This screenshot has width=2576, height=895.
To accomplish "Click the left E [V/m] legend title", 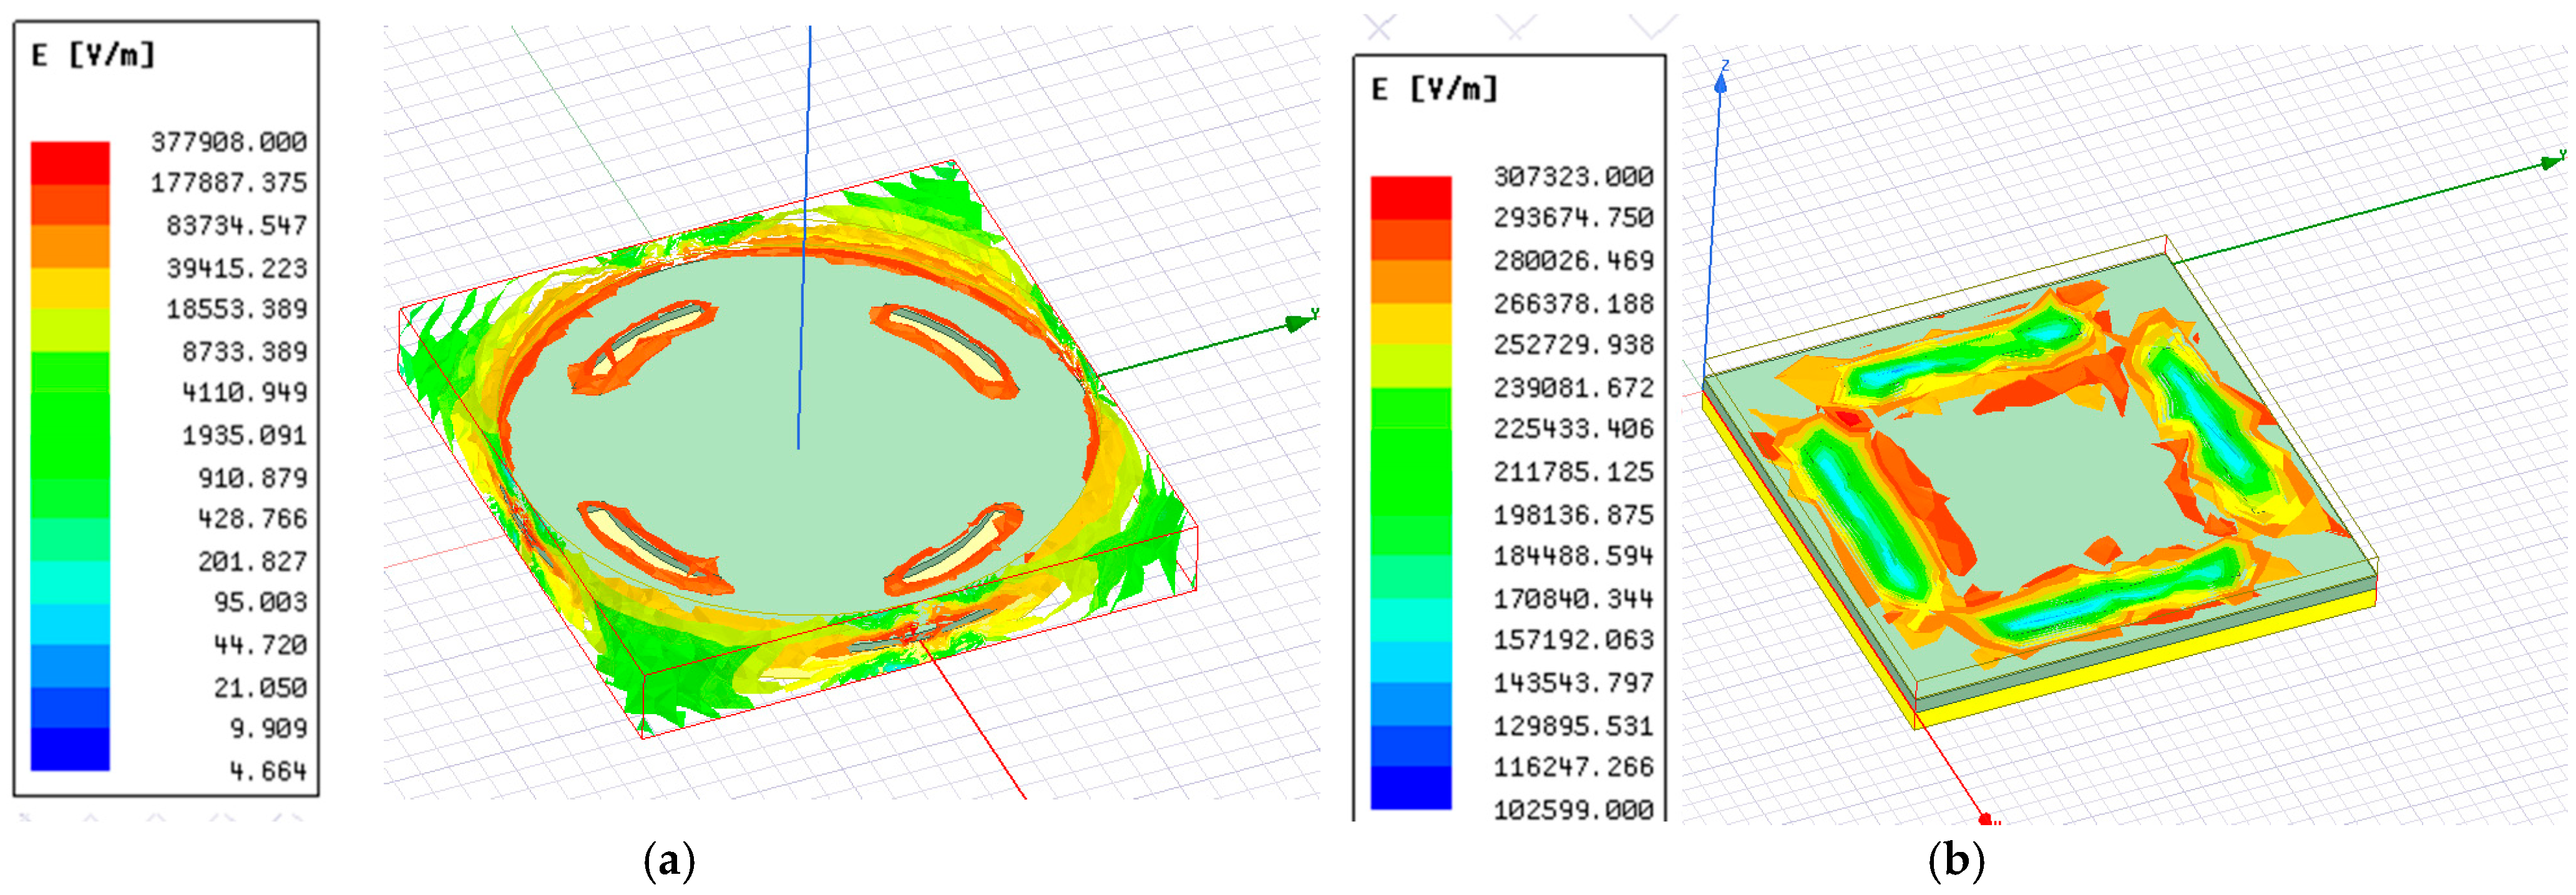I will pyautogui.click(x=93, y=55).
